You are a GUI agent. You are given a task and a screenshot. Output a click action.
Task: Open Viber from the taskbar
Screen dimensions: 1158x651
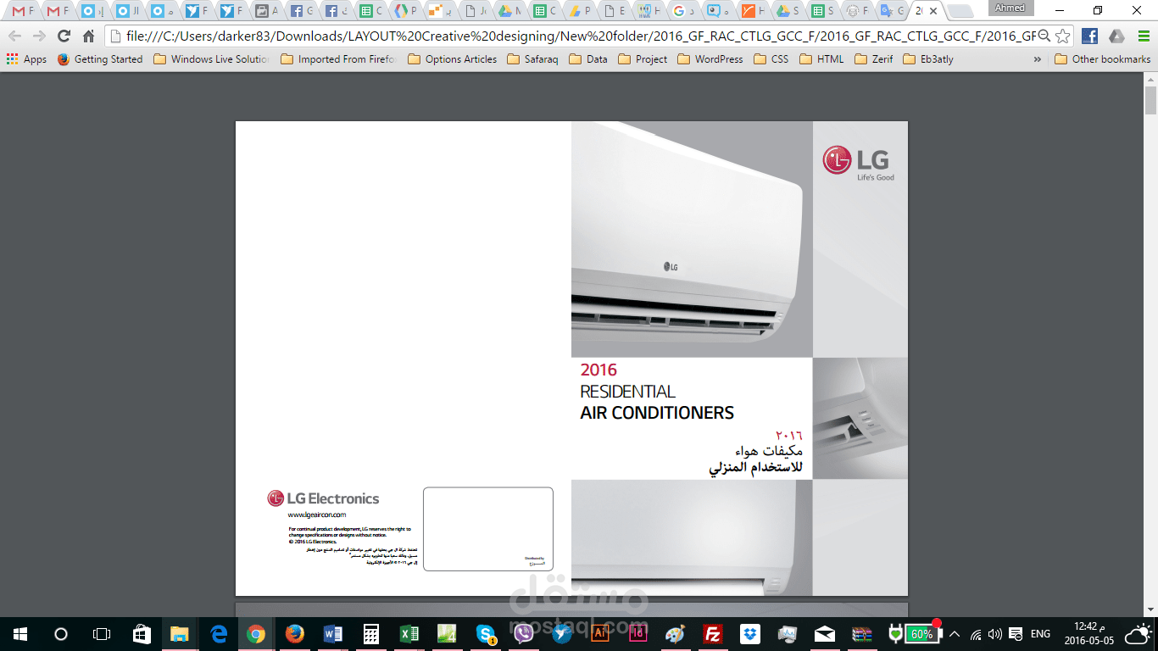[x=524, y=634]
